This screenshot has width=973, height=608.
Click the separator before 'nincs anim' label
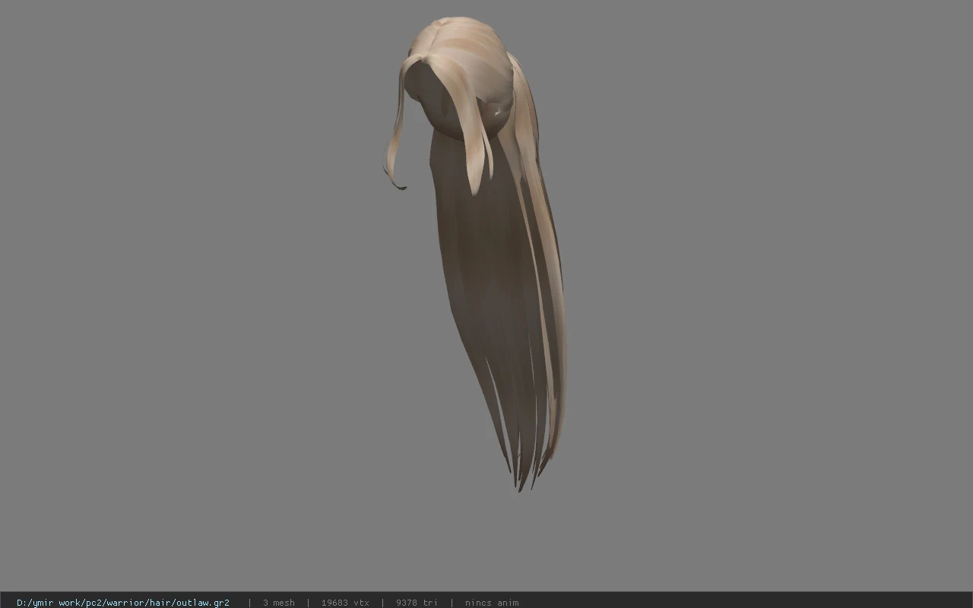pos(452,602)
